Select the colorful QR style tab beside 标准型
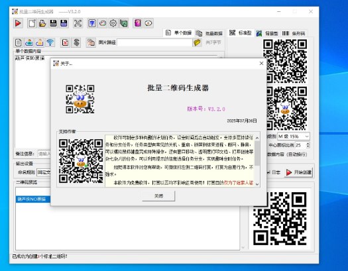This screenshot has height=271, width=348. pos(267,33)
